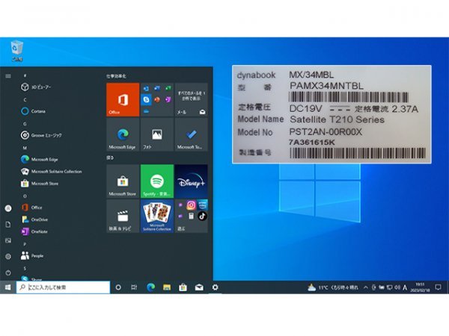This screenshot has height=336, width=449.
Task: Click the taskbar search box
Action: 63,287
